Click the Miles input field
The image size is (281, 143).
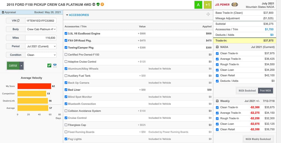pos(41,38)
